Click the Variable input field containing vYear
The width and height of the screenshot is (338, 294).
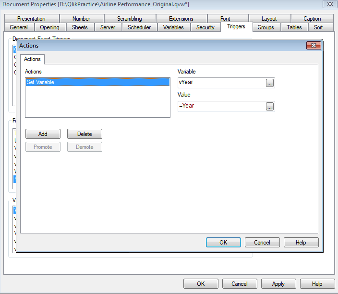coord(221,83)
